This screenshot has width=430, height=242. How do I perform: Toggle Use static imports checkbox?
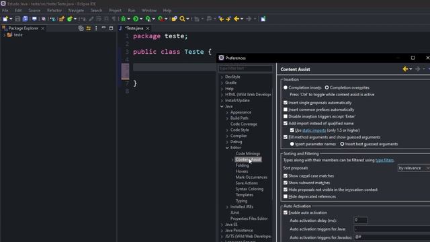[x=292, y=130]
